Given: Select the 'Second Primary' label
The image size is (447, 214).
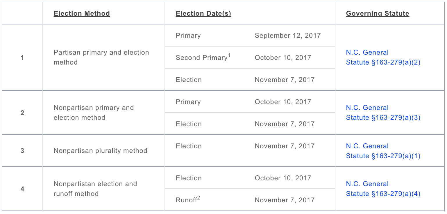Looking at the screenshot, I should pyautogui.click(x=201, y=58).
